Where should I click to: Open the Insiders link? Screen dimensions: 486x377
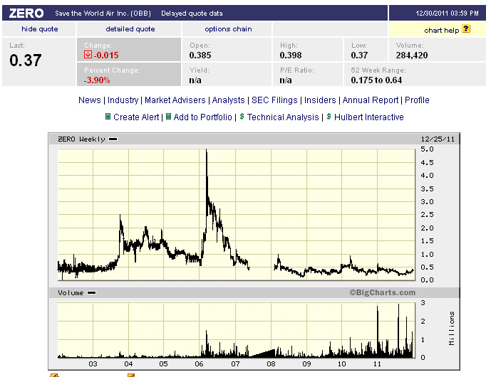(x=320, y=100)
